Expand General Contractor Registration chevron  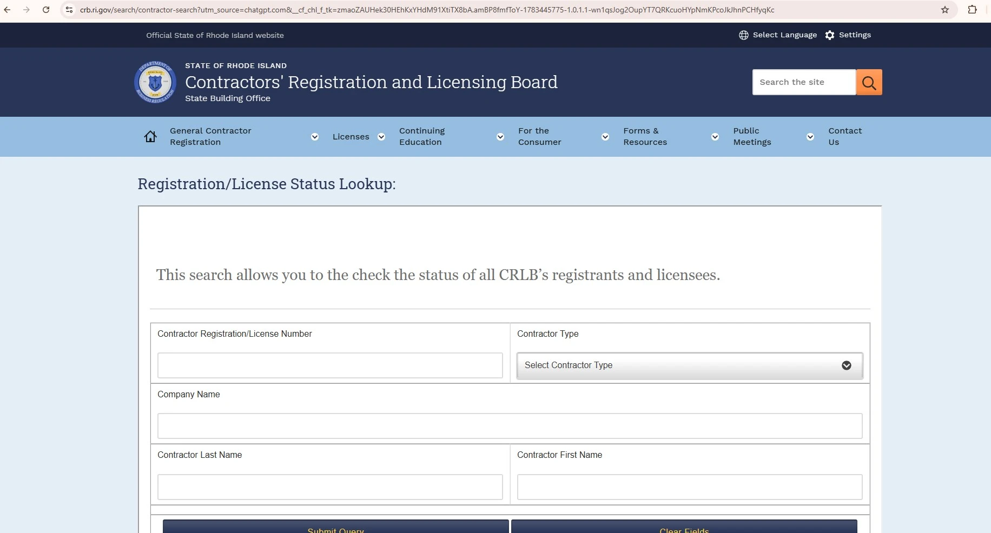pos(315,137)
